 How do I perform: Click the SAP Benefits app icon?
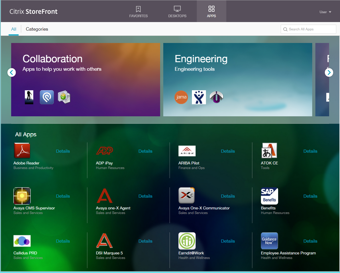point(269,196)
